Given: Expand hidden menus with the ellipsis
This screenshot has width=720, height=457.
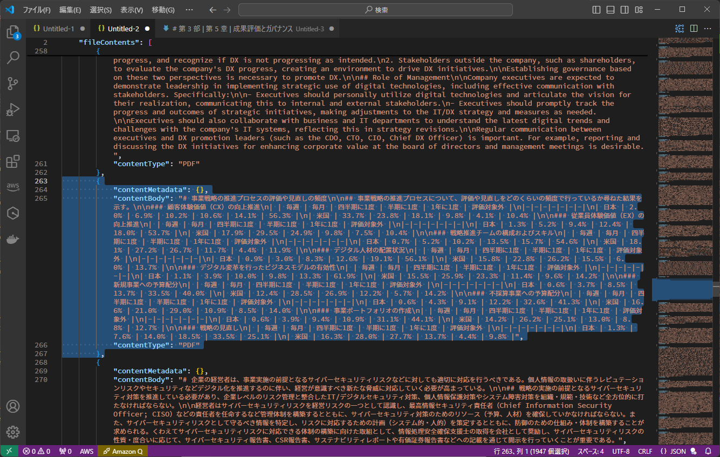Looking at the screenshot, I should pyautogui.click(x=189, y=10).
